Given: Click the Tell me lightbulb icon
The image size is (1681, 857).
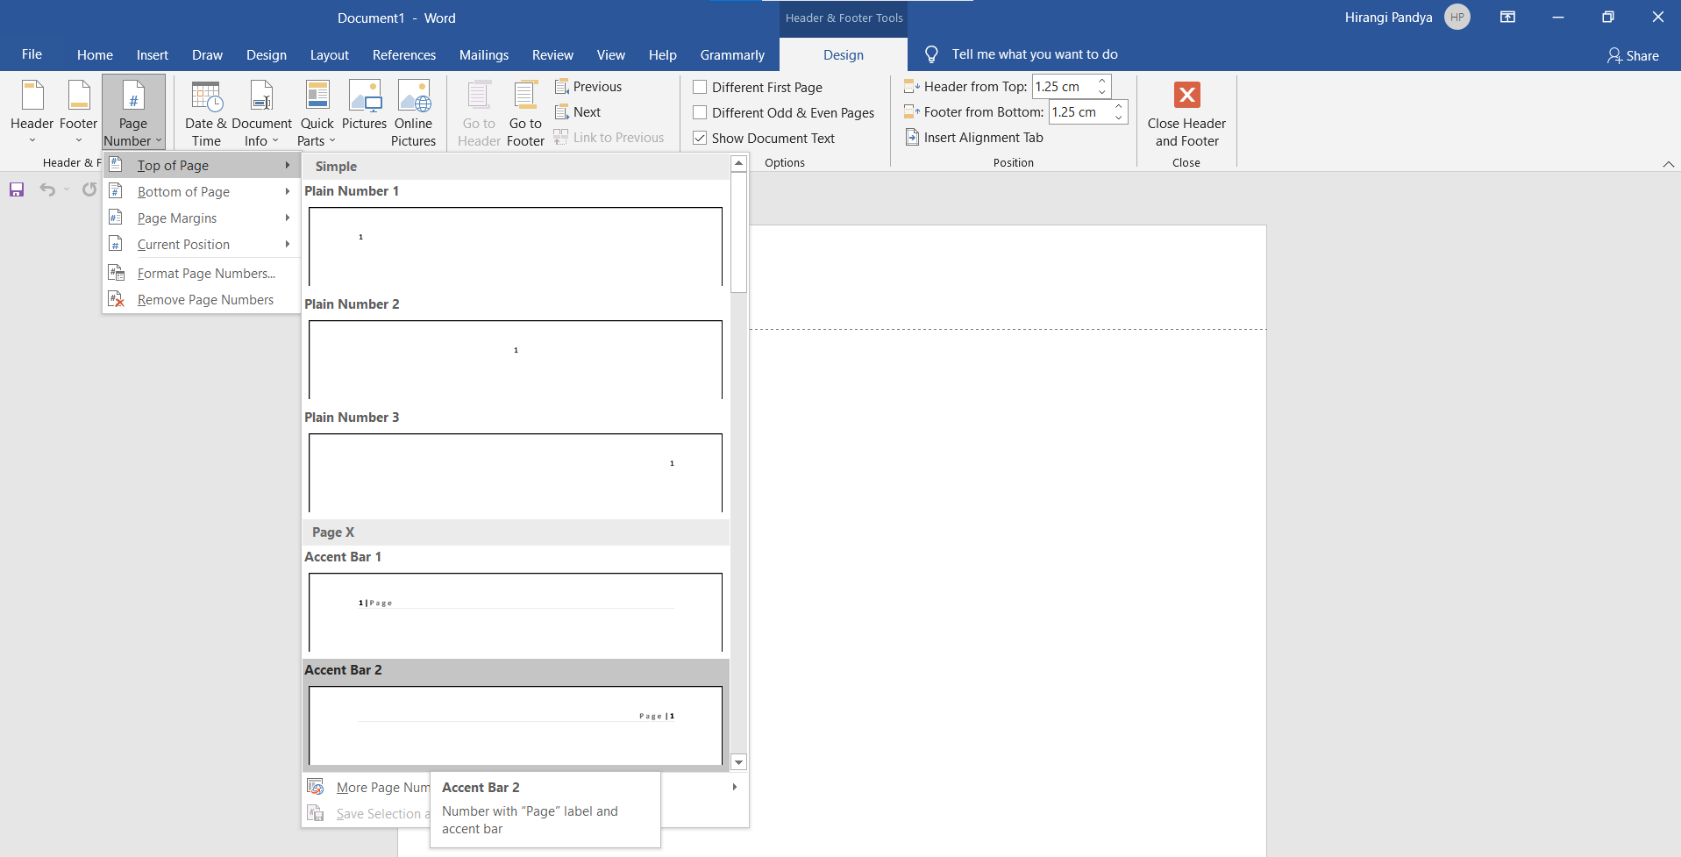Looking at the screenshot, I should (931, 54).
